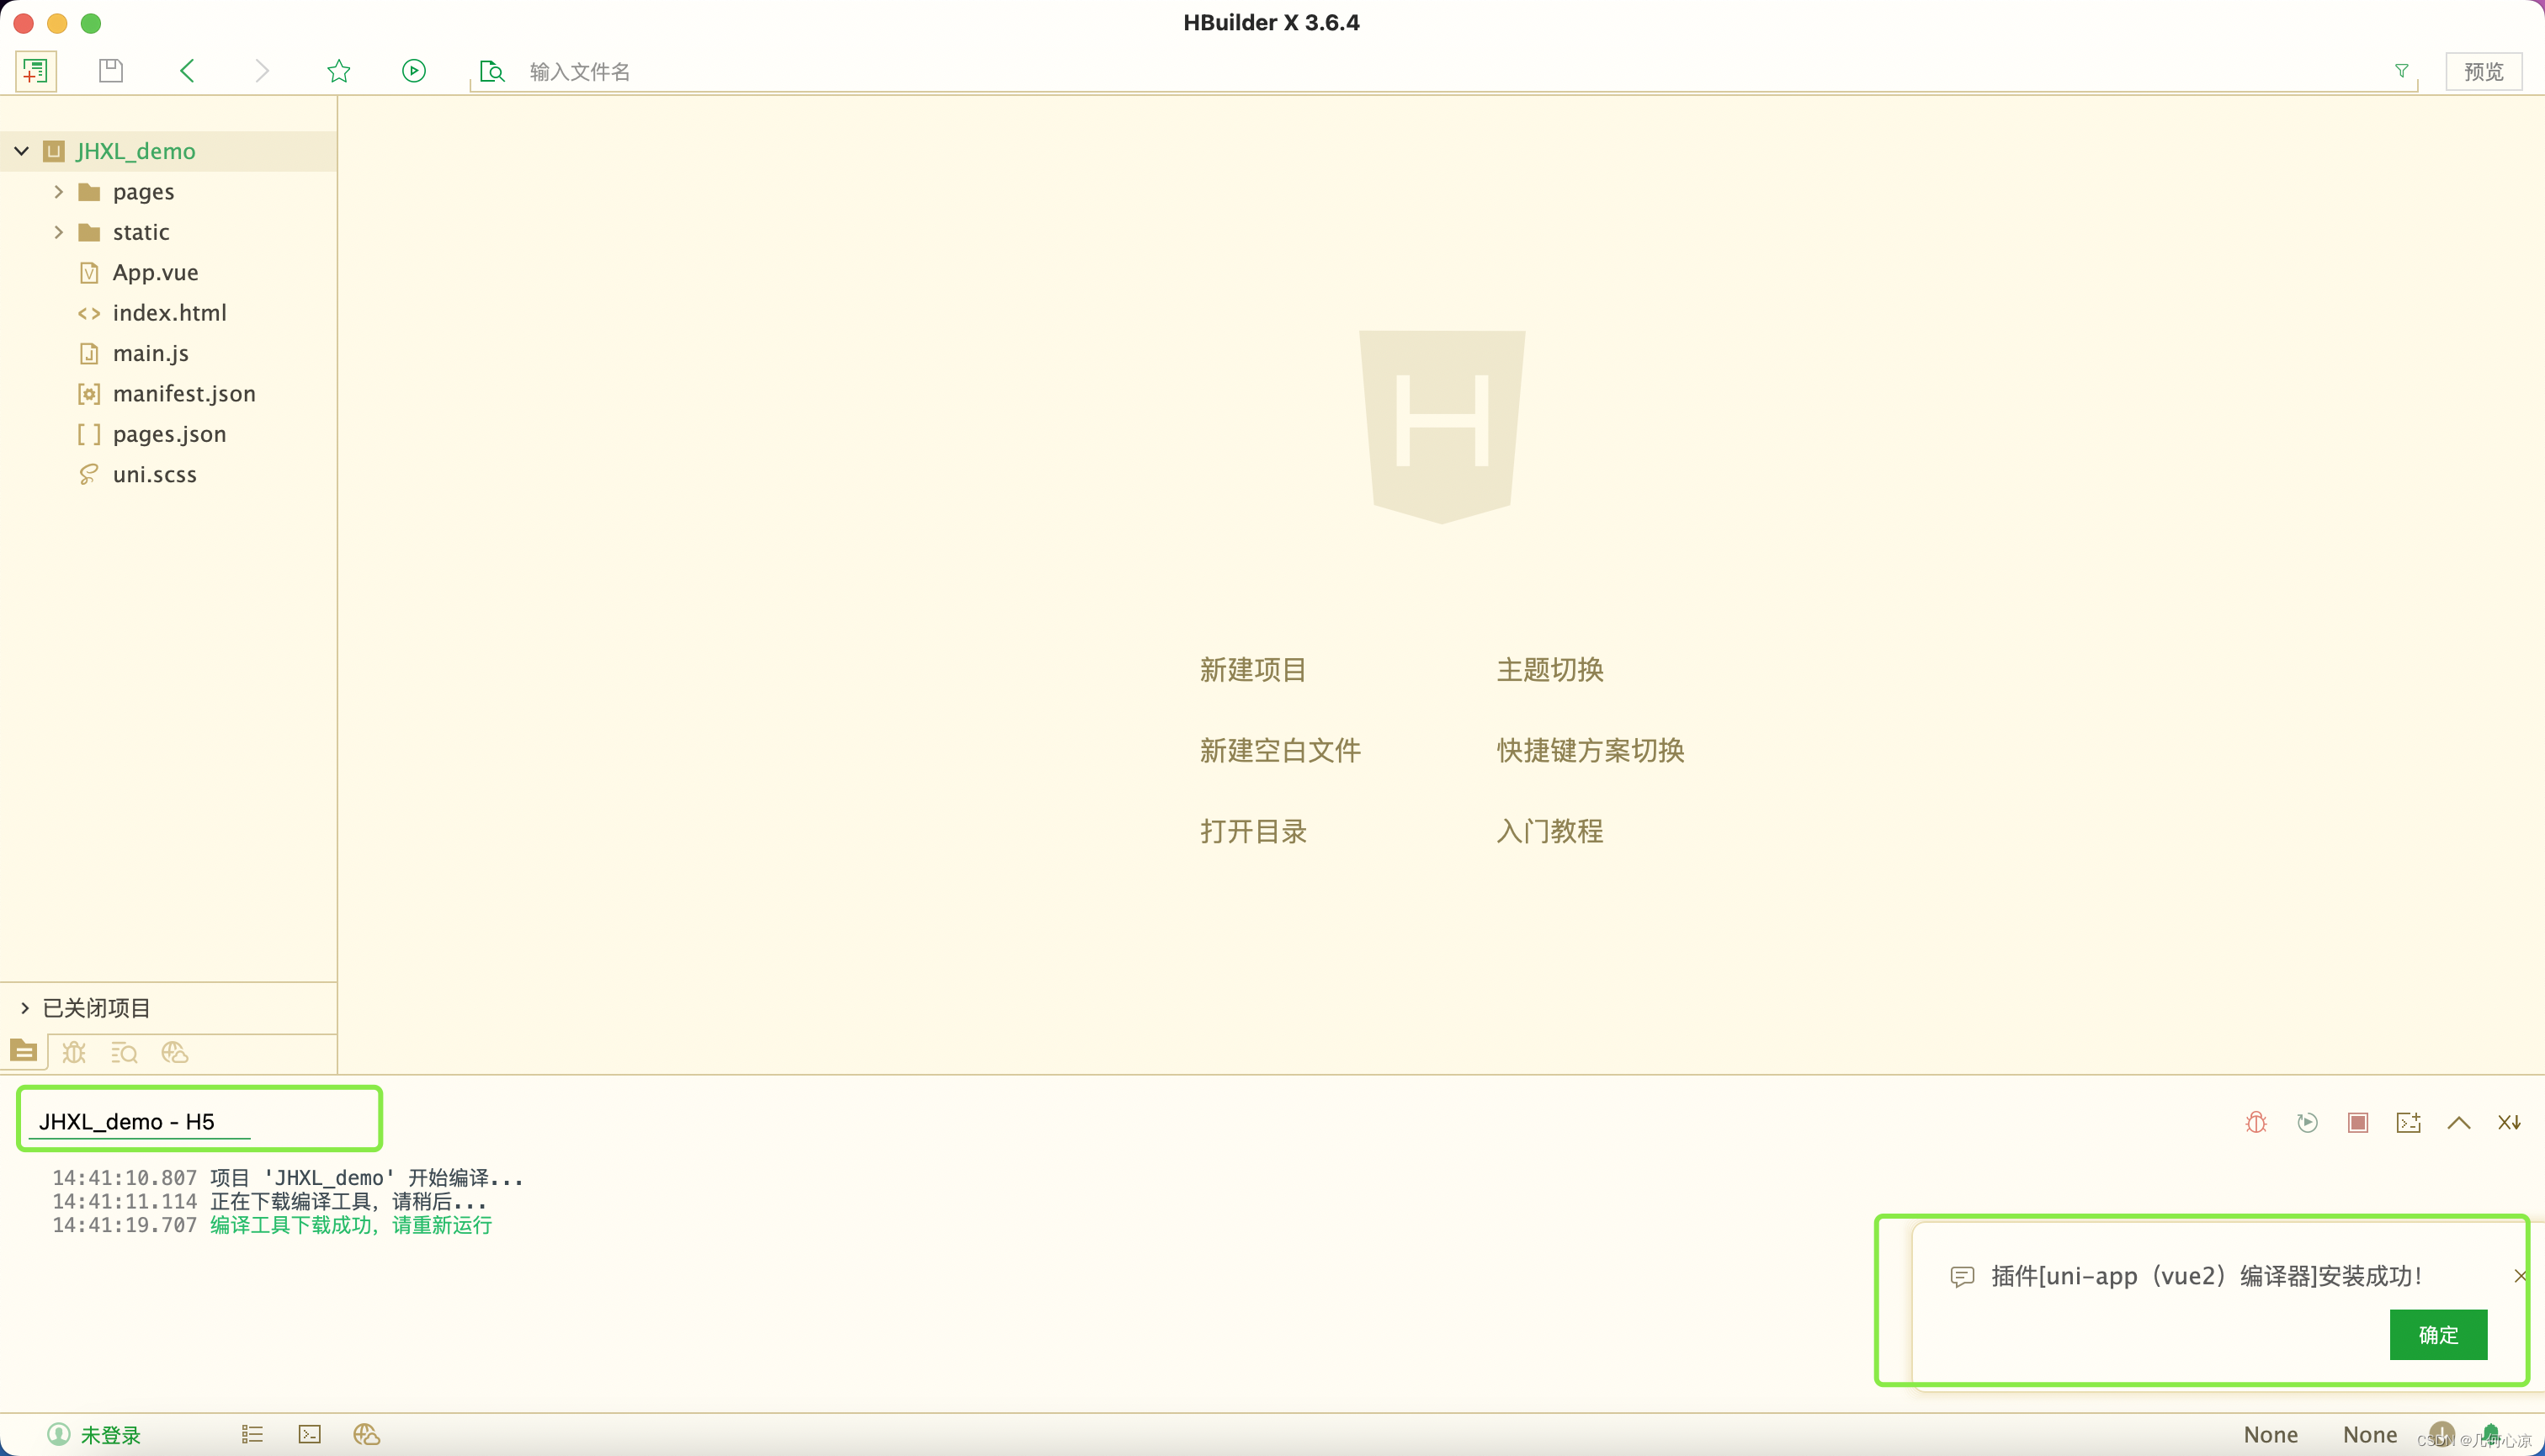This screenshot has height=1456, width=2545.
Task: Click 新建空白文件 link
Action: pos(1280,751)
